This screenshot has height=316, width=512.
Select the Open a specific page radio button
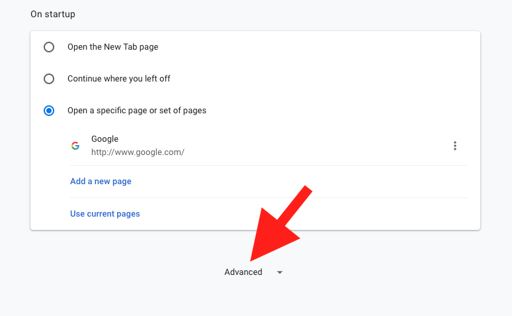[49, 111]
